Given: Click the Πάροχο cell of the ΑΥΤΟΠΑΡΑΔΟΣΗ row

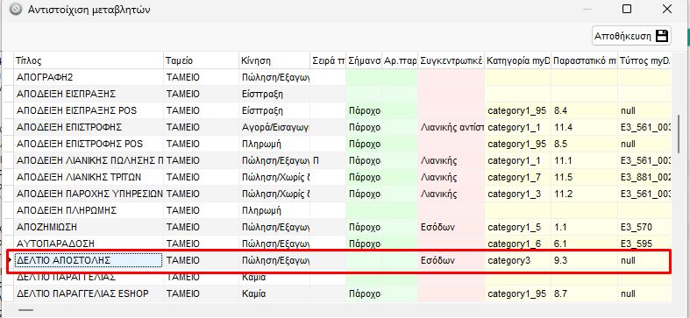Looking at the screenshot, I should pyautogui.click(x=364, y=244).
